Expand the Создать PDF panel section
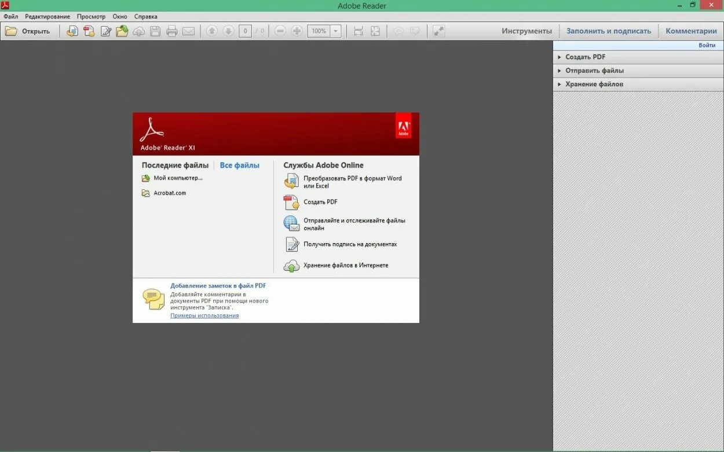This screenshot has height=452, width=724. [x=638, y=57]
